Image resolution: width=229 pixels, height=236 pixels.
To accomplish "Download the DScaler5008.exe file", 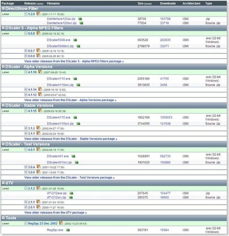I will click(x=58, y=40).
